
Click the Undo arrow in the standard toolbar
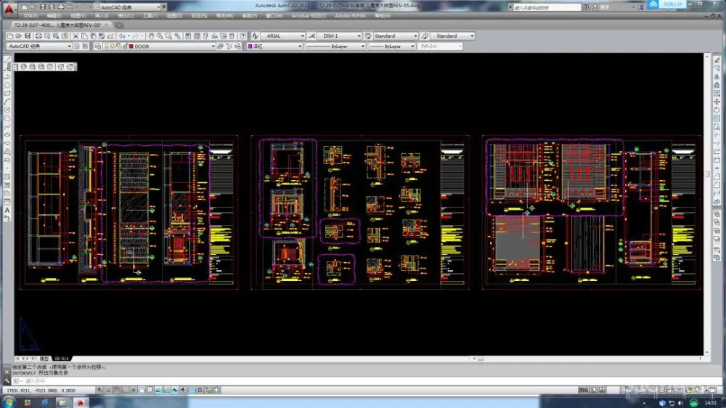pyautogui.click(x=122, y=36)
